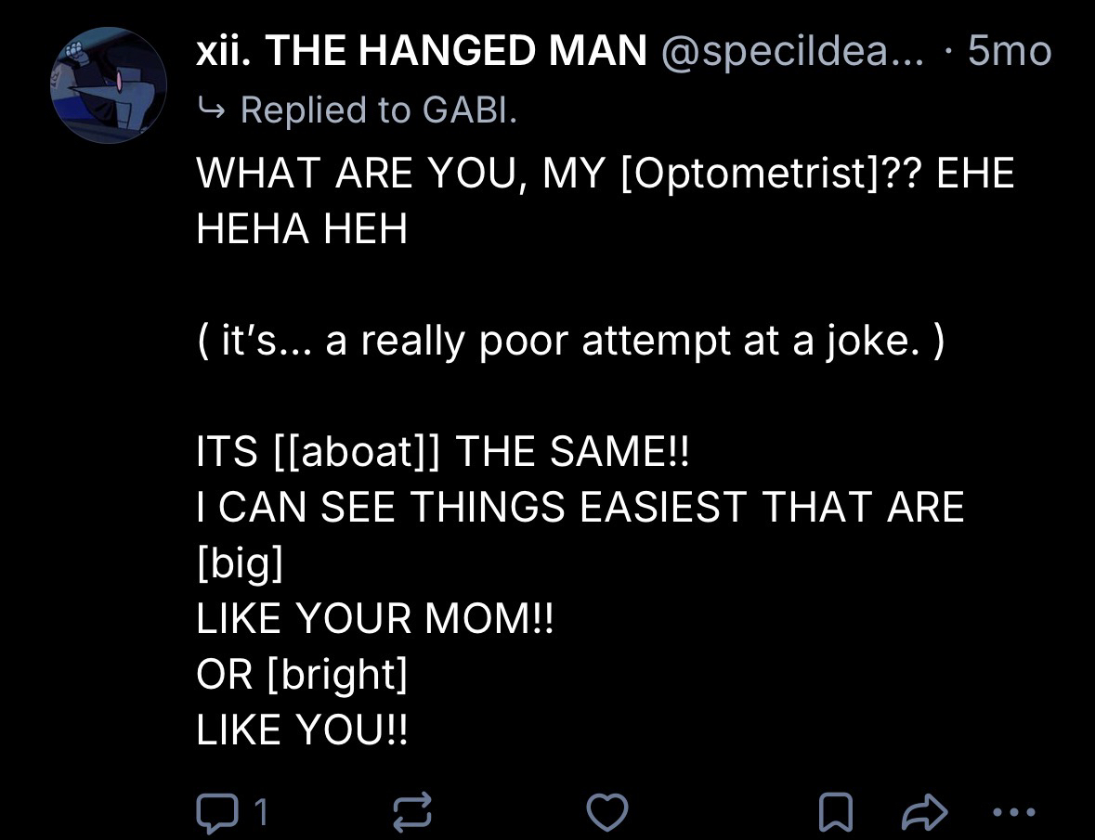Click the poor attempt at a joke line
This screenshot has width=1095, height=840.
point(570,342)
